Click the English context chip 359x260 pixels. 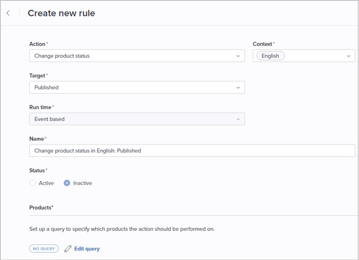pos(271,56)
